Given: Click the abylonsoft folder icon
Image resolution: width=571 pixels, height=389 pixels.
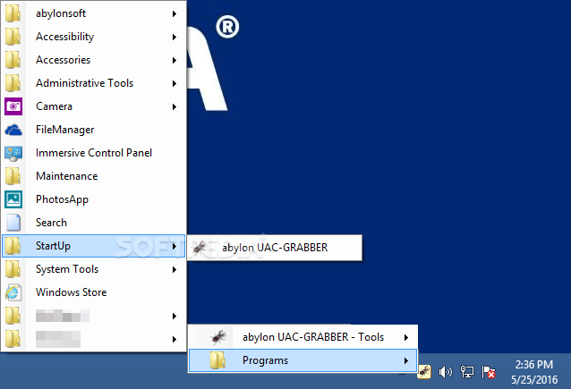Looking at the screenshot, I should point(13,13).
